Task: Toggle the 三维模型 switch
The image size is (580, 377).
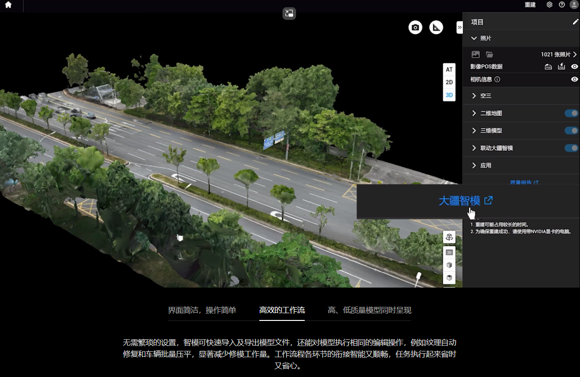Action: coord(571,130)
